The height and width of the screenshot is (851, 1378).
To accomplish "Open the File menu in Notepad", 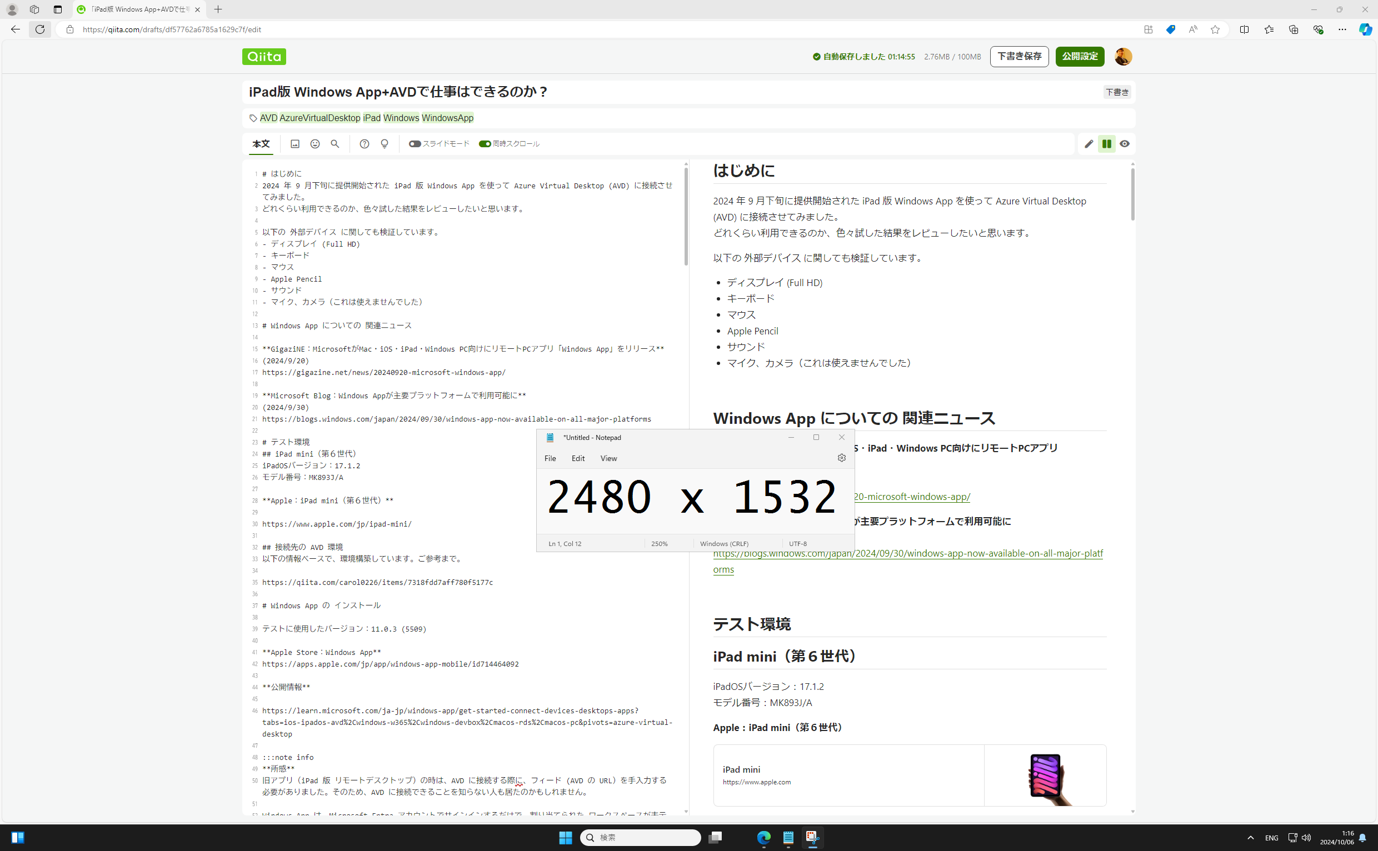I will tap(550, 458).
